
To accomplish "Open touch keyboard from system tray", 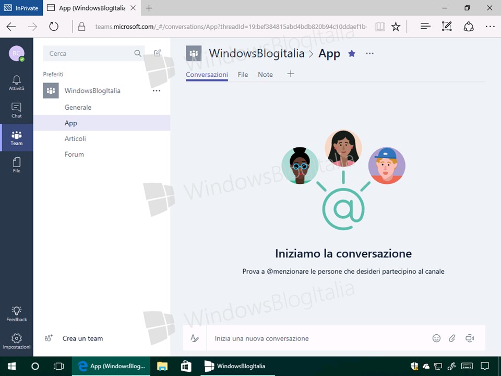I will (467, 366).
